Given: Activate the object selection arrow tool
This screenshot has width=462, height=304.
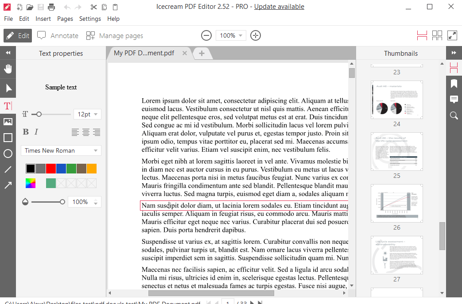Looking at the screenshot, I should pos(8,87).
